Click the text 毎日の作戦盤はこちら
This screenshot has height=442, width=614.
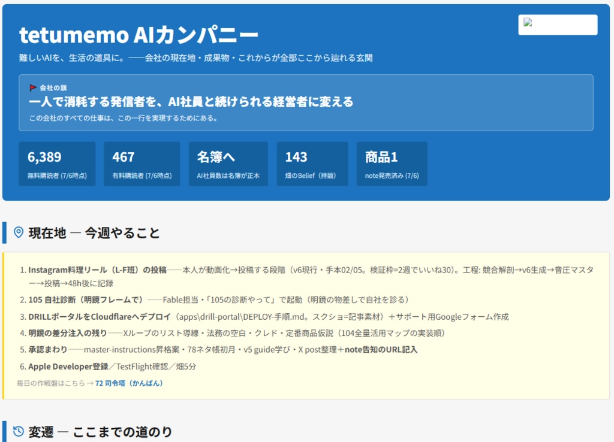click(x=51, y=383)
